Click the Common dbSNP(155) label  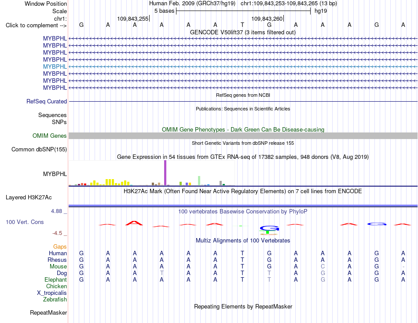(x=39, y=149)
